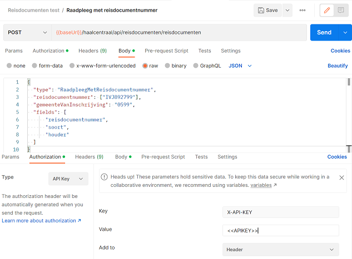Viewport: 352px width, 259px height.
Task: Click the "IVJ892799" value in editor
Action: [119, 97]
